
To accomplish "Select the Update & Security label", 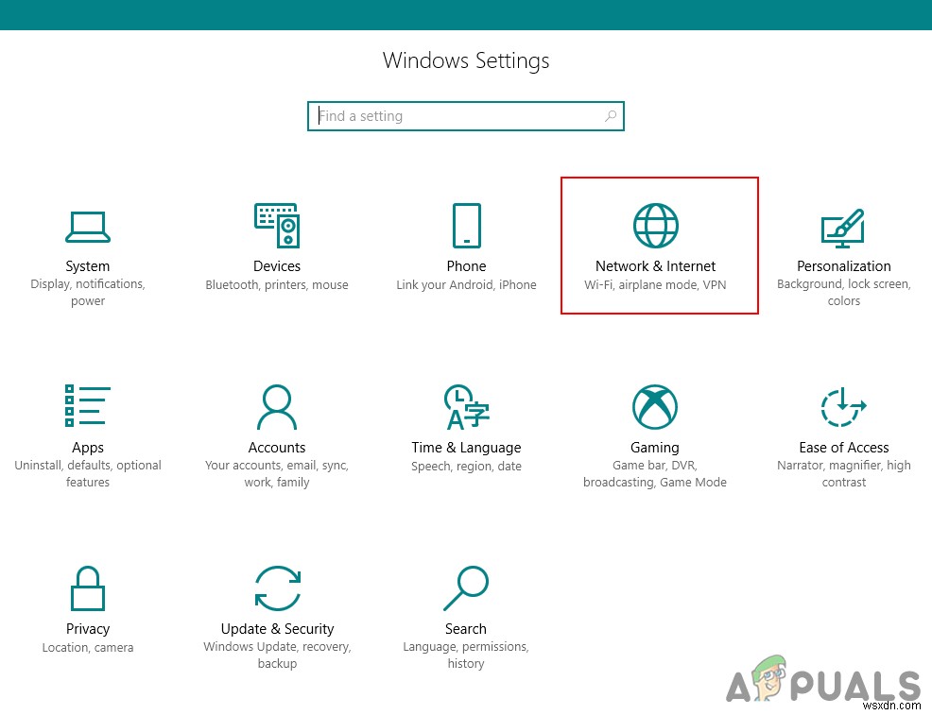I will coord(278,629).
